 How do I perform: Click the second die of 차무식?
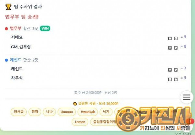[176, 79]
